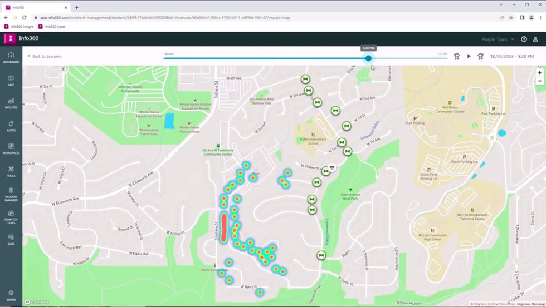Viewport: 546px width, 307px height.
Task: Open the Data sidebar icon
Action: tap(11, 240)
